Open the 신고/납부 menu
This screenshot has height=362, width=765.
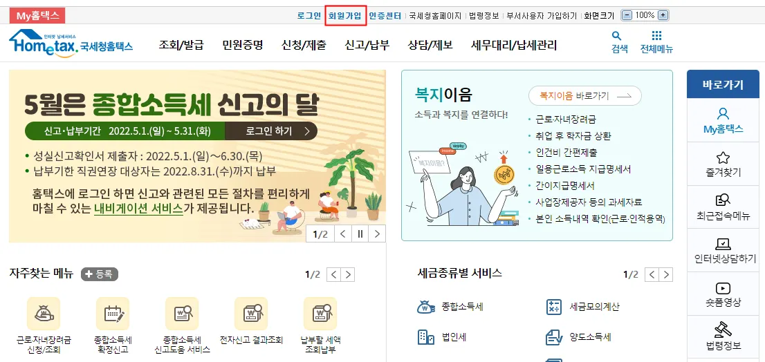367,46
